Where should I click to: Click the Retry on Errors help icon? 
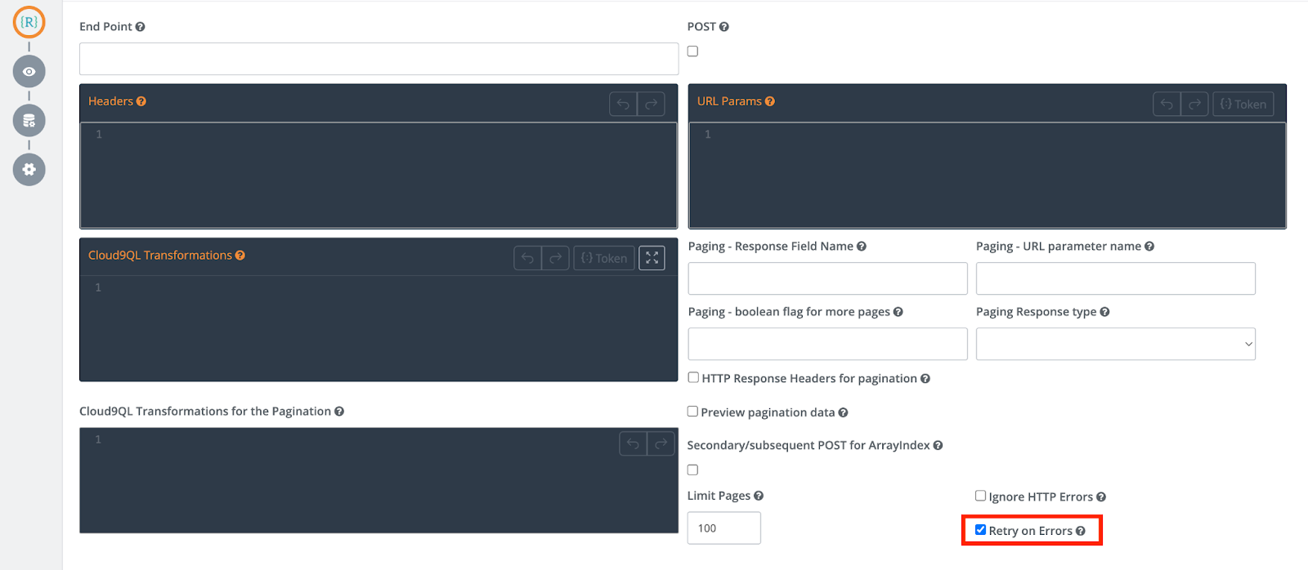point(1081,531)
